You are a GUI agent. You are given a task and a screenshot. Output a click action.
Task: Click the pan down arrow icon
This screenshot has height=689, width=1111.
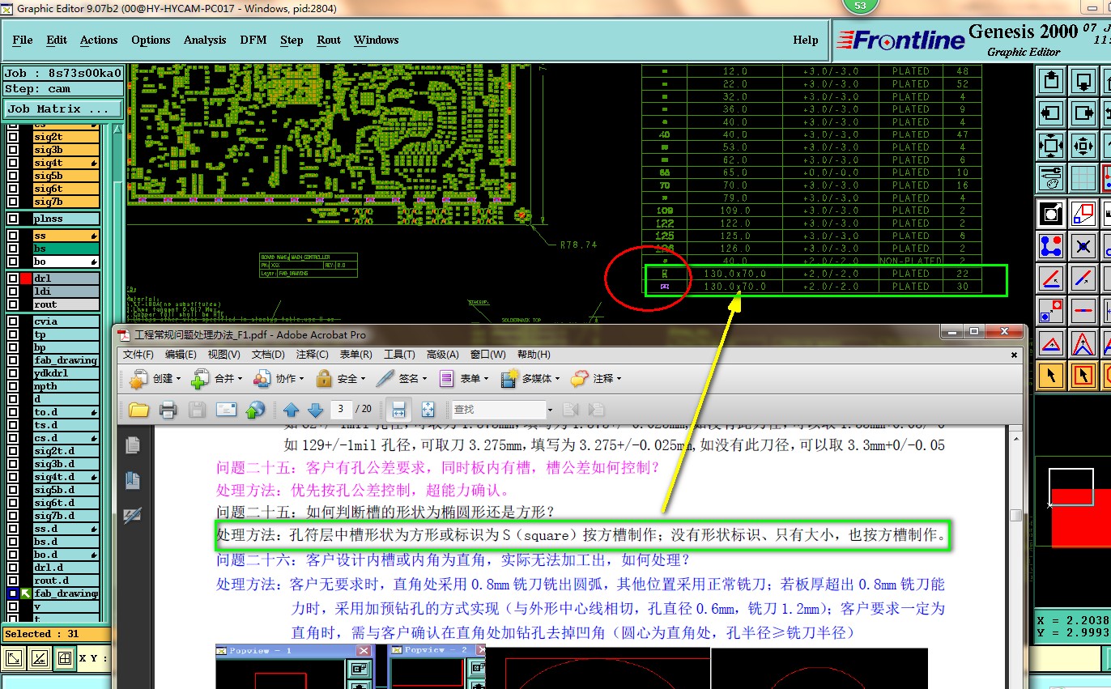coord(1083,81)
